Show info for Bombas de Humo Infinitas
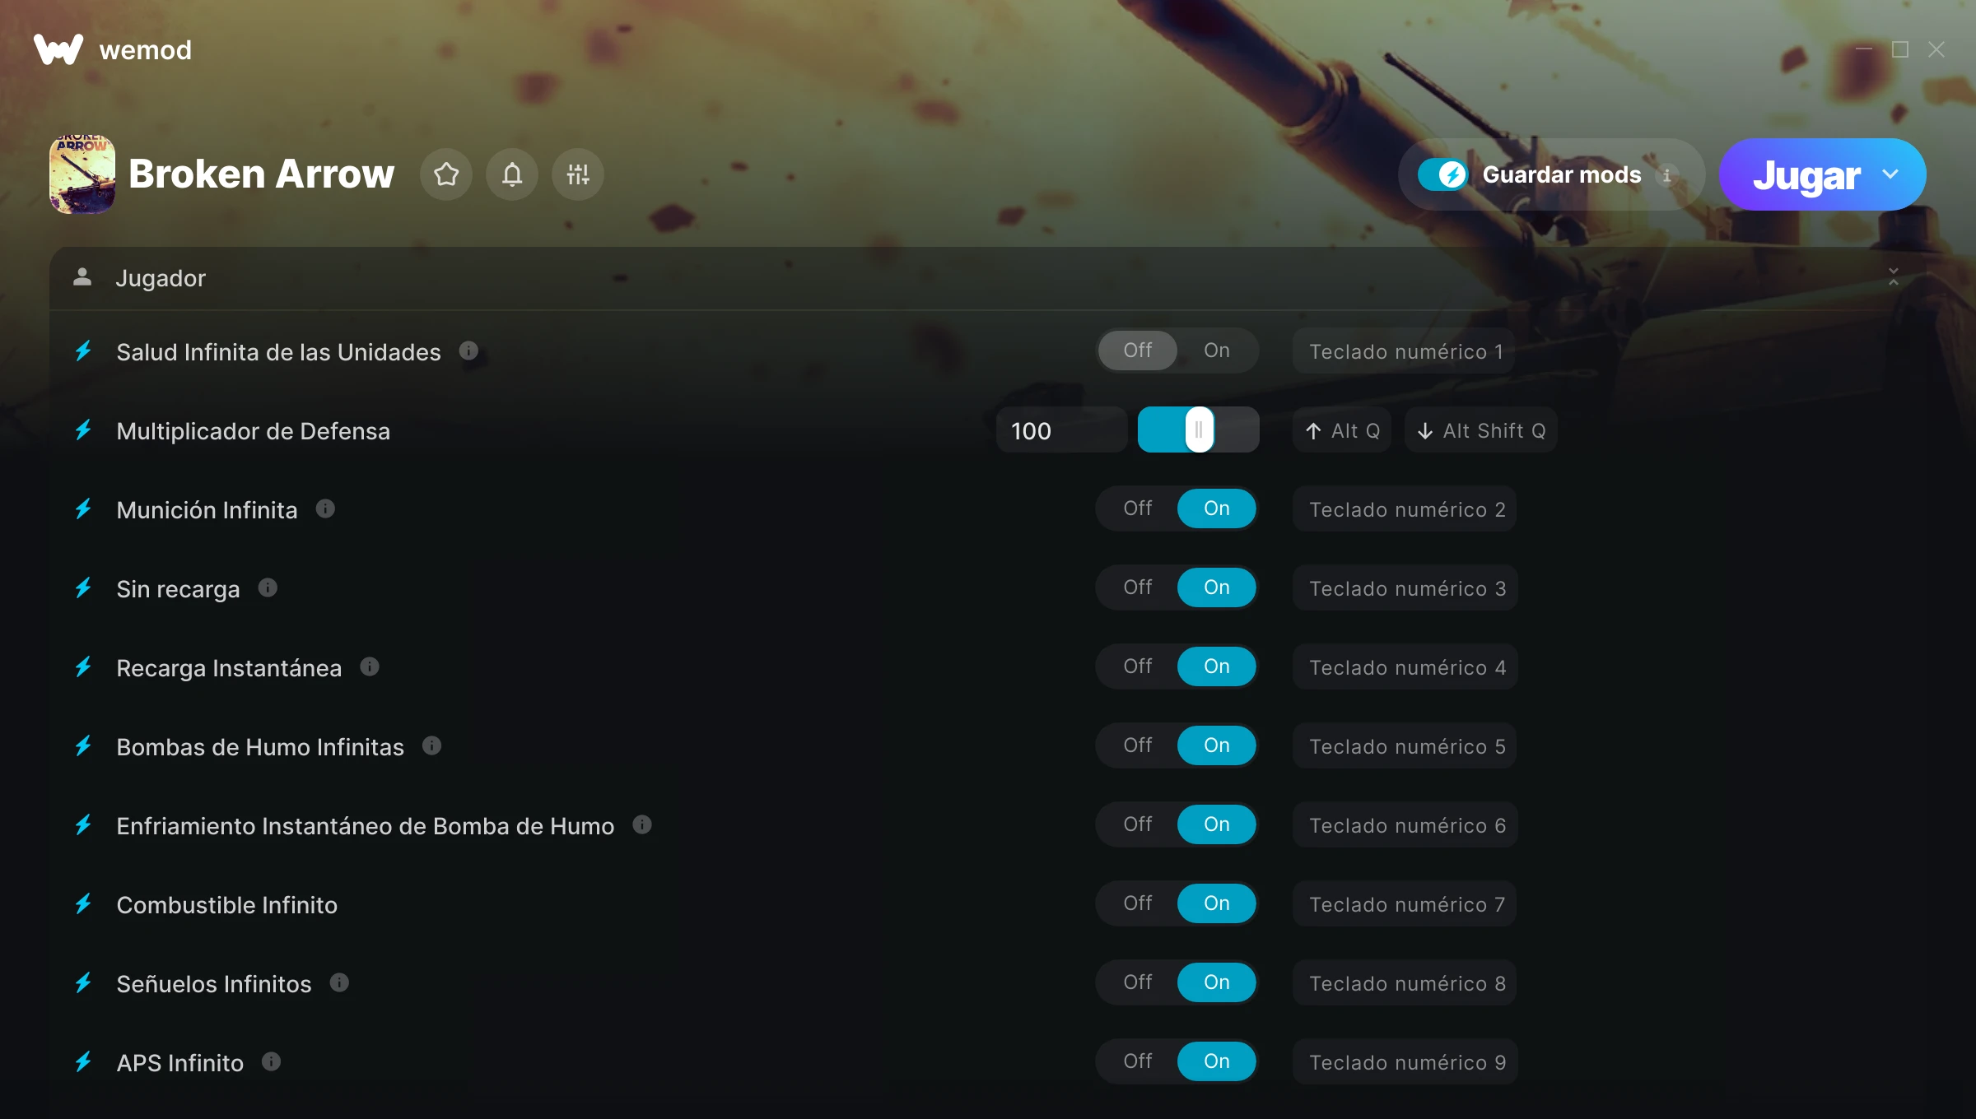This screenshot has width=1976, height=1119. 431,746
